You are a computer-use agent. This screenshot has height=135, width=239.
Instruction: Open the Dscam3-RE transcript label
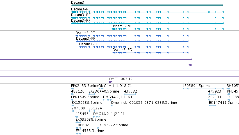81,15
